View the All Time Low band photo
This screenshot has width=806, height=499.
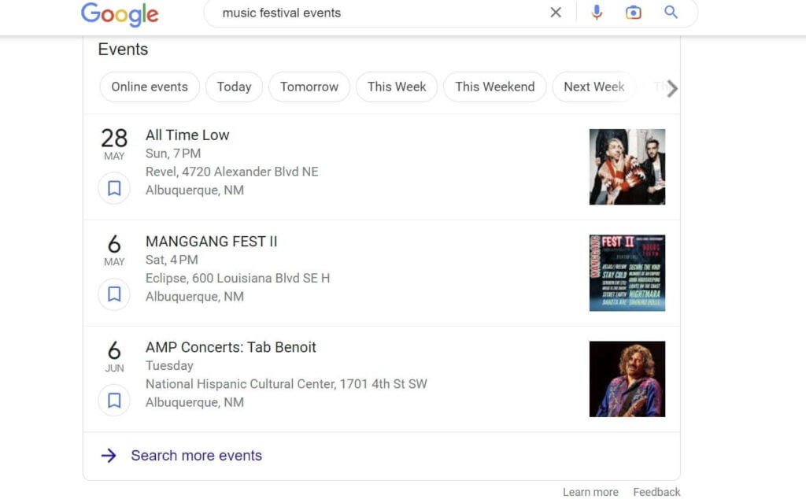point(627,167)
